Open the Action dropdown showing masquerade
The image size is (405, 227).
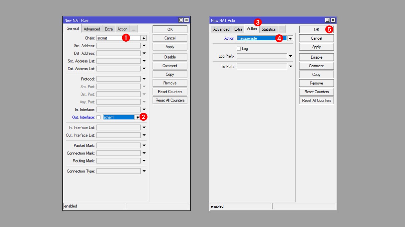click(290, 38)
